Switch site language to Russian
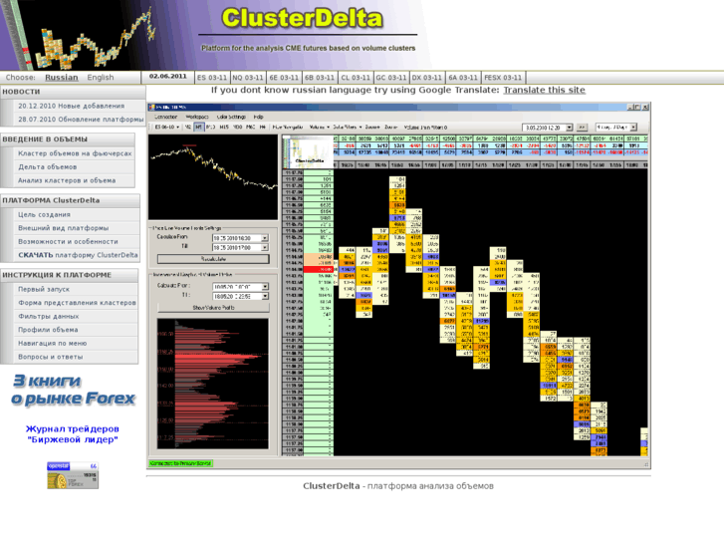Viewport: 724px width, 543px height. tap(62, 77)
